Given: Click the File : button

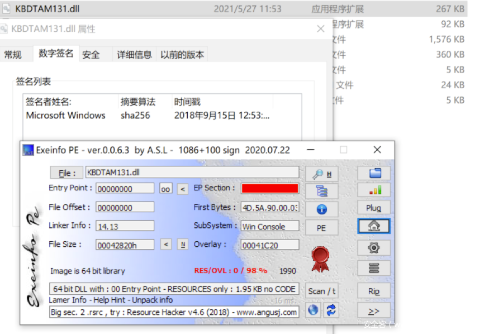Looking at the screenshot, I should (66, 173).
